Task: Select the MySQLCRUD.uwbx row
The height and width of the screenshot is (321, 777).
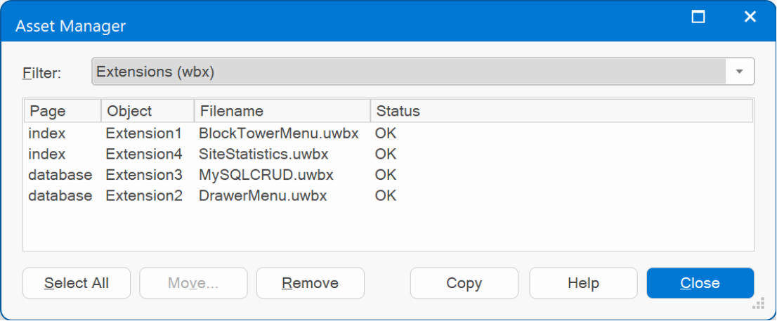Action: click(388, 175)
